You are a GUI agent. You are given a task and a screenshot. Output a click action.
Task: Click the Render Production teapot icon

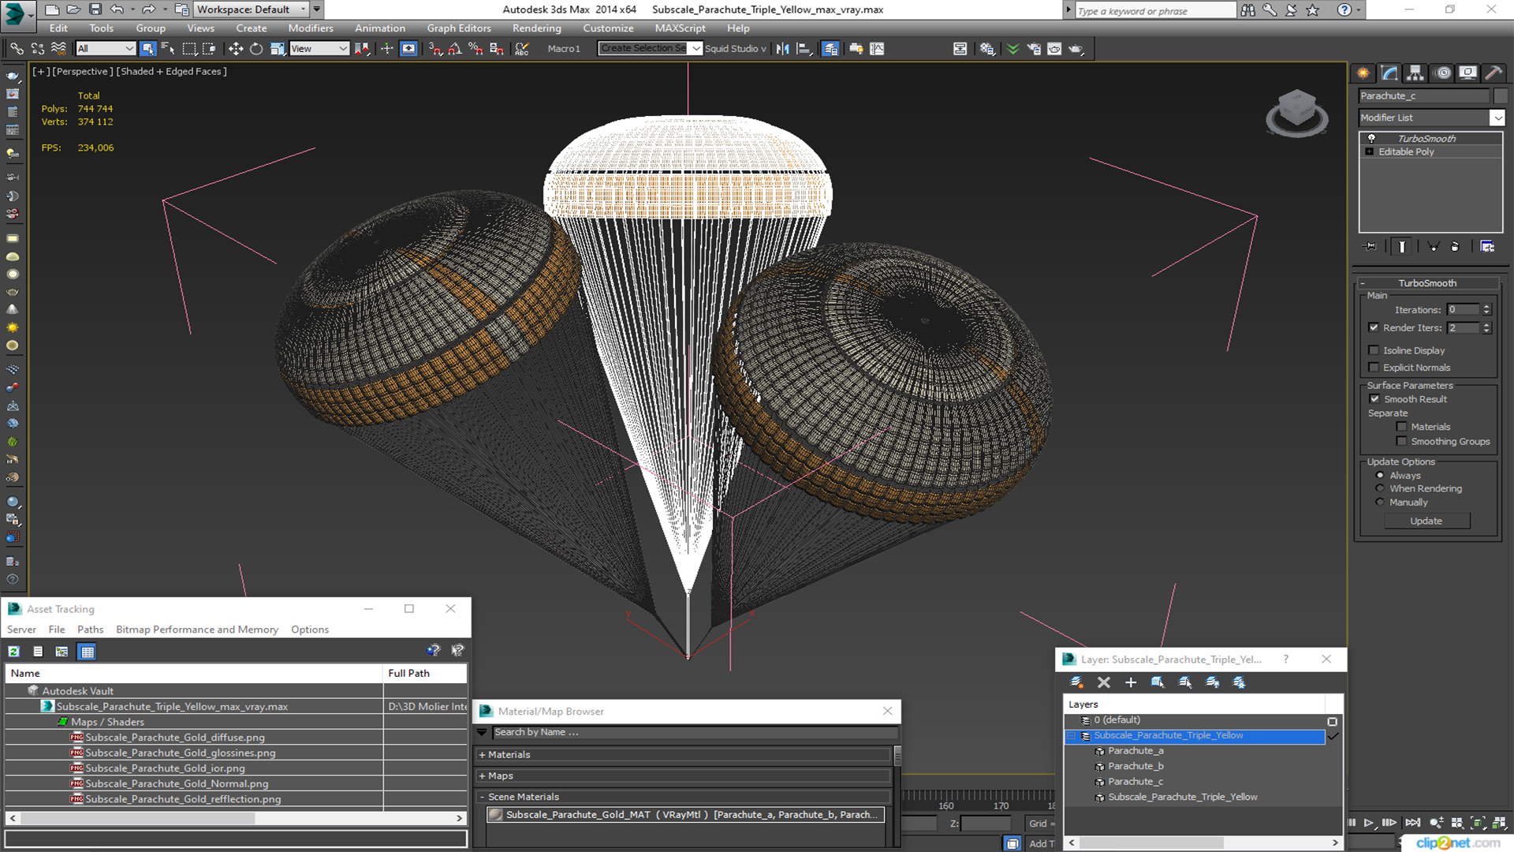point(1076,49)
